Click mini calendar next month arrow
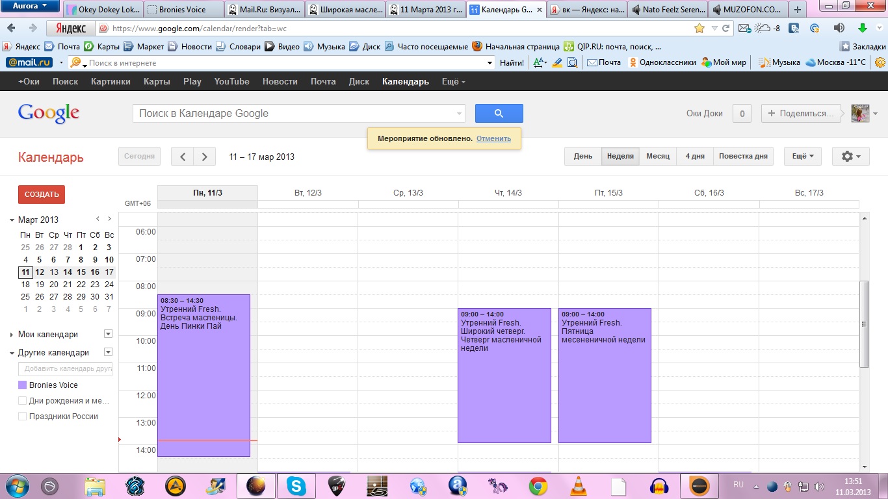Screen dimensions: 888x499 [110, 219]
